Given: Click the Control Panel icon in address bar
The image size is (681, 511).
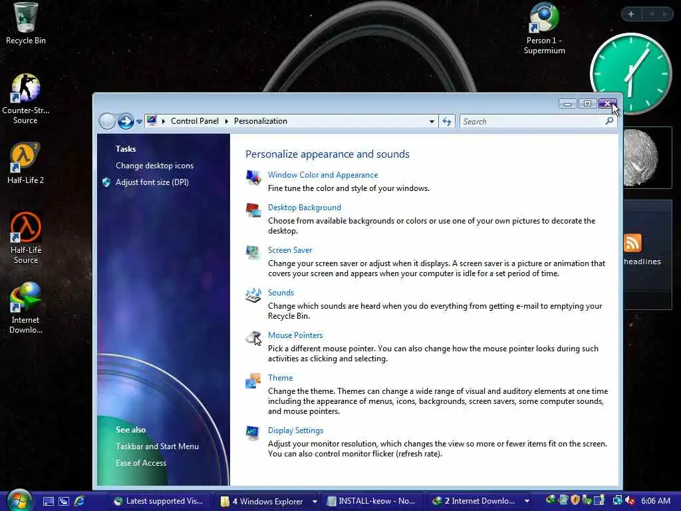Looking at the screenshot, I should pyautogui.click(x=152, y=120).
